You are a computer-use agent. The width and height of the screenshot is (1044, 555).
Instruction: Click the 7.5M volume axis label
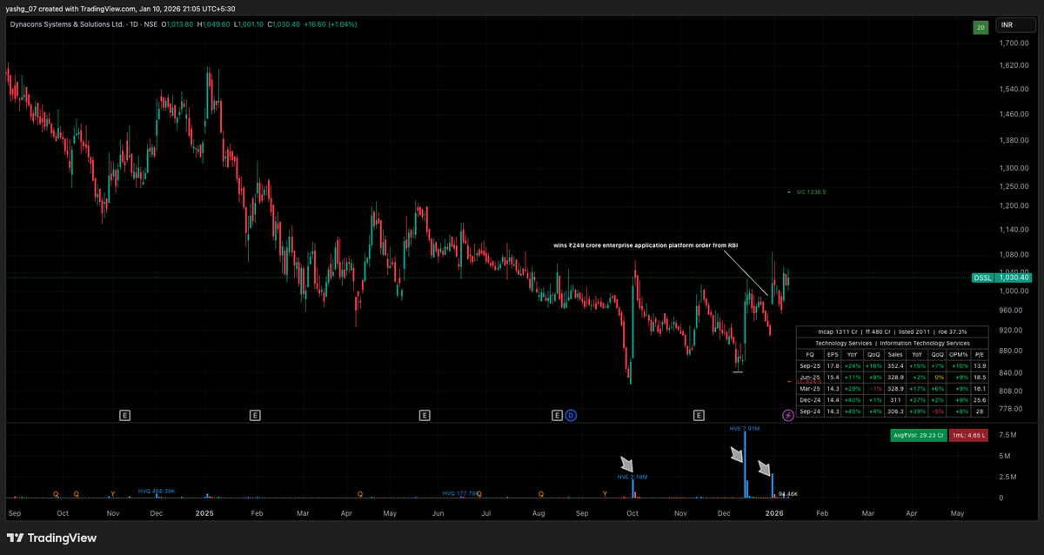click(x=1006, y=434)
